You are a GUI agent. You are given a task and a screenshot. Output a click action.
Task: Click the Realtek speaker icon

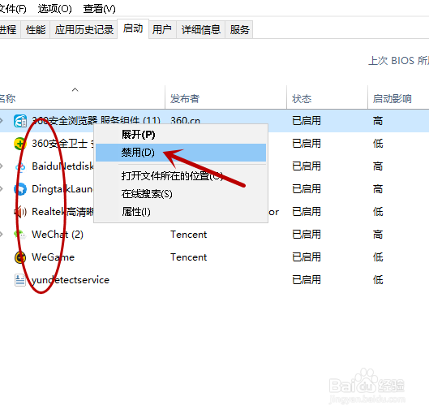click(20, 212)
